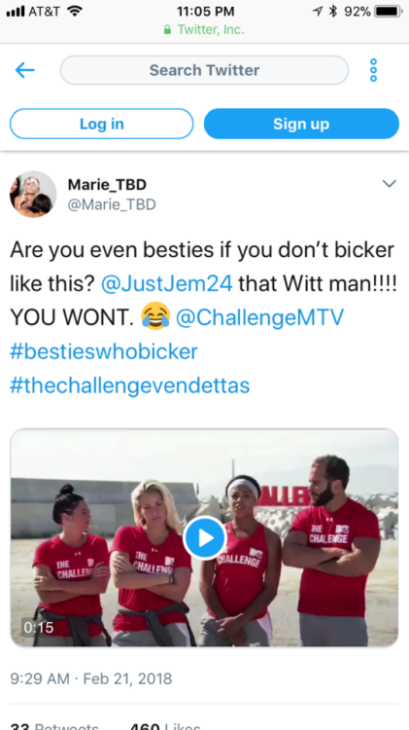The width and height of the screenshot is (409, 730).
Task: Open the @ChallengeMTV mention
Action: click(259, 317)
